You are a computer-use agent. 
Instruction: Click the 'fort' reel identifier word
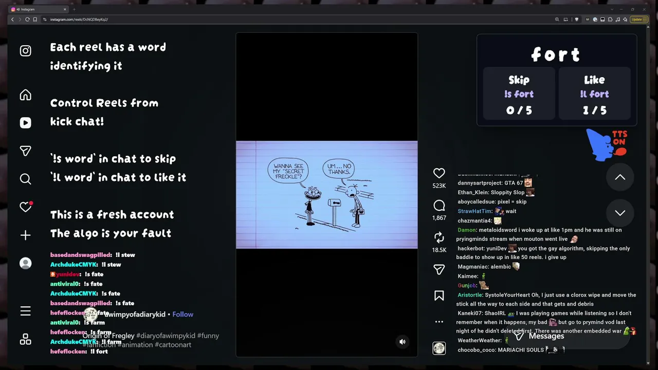pos(556,54)
